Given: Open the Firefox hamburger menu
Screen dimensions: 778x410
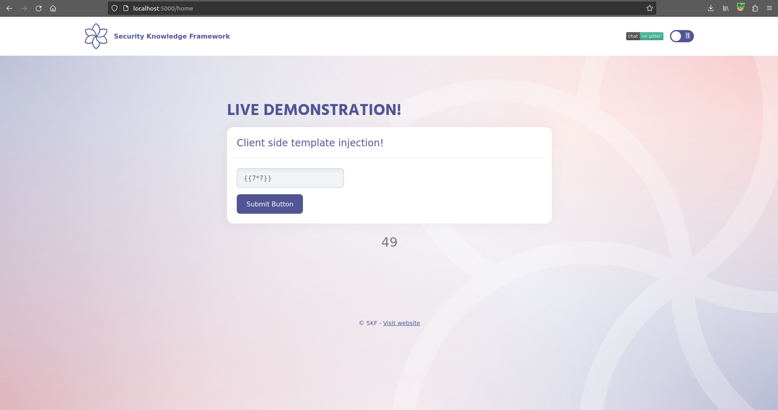Looking at the screenshot, I should [x=769, y=8].
